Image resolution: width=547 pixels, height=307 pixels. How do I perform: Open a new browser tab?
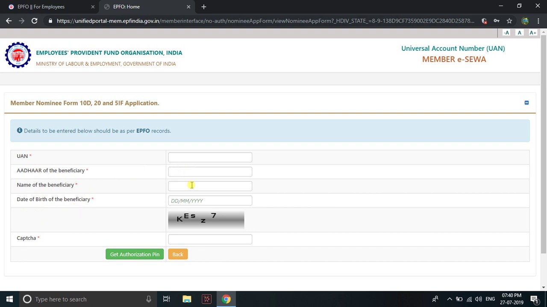click(204, 7)
